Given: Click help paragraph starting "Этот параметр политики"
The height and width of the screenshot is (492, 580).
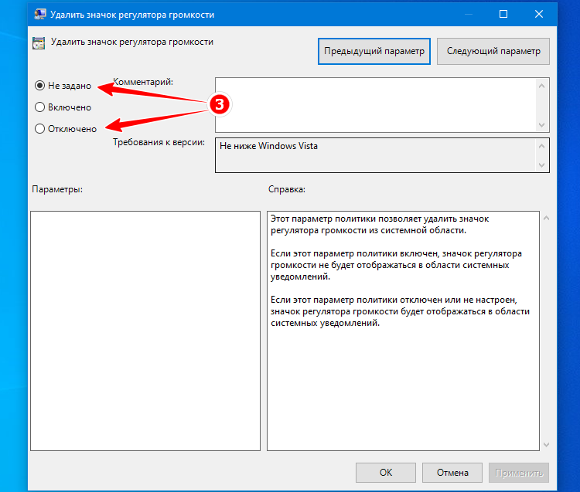Looking at the screenshot, I should (x=380, y=225).
